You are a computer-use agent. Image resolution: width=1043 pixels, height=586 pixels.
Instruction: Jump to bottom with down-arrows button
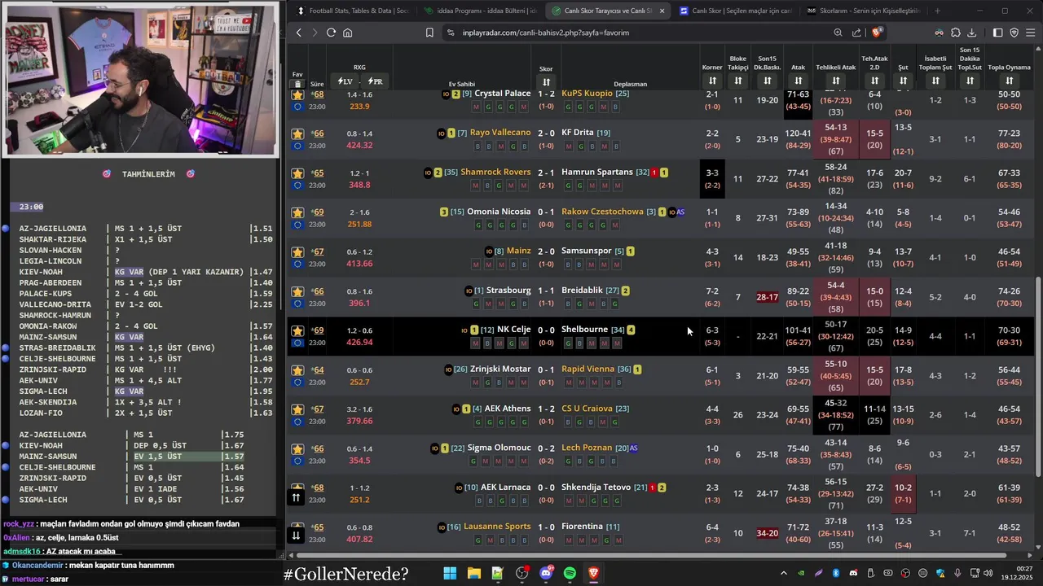point(296,535)
